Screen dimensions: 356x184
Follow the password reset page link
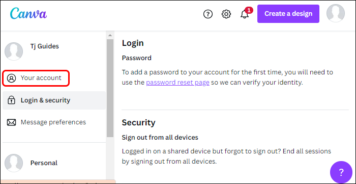point(177,83)
